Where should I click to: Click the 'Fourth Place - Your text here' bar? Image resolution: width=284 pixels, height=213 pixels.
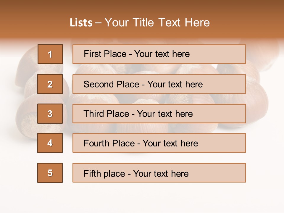[159, 143]
